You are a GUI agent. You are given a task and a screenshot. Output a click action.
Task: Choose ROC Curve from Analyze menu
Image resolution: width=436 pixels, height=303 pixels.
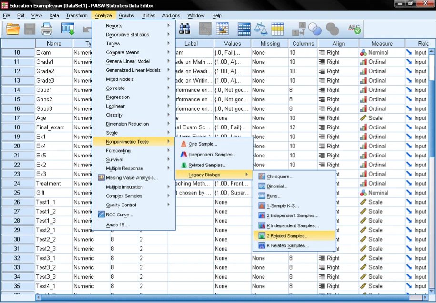coord(134,215)
